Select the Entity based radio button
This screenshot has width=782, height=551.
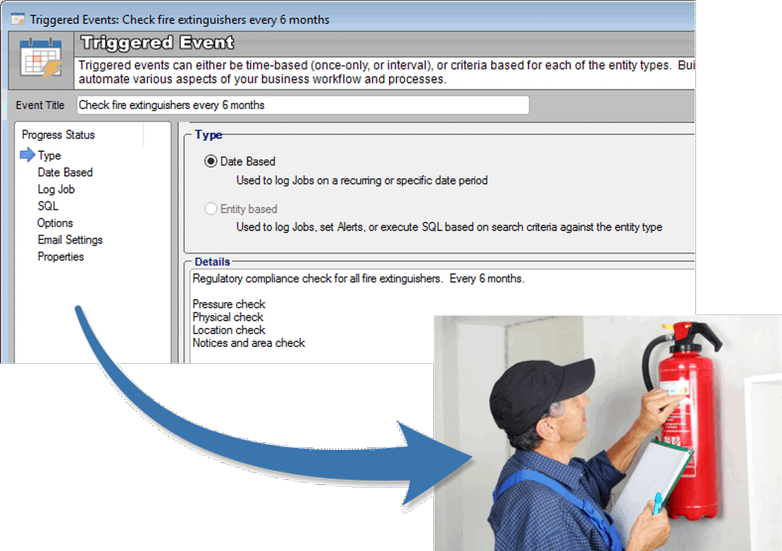211,209
